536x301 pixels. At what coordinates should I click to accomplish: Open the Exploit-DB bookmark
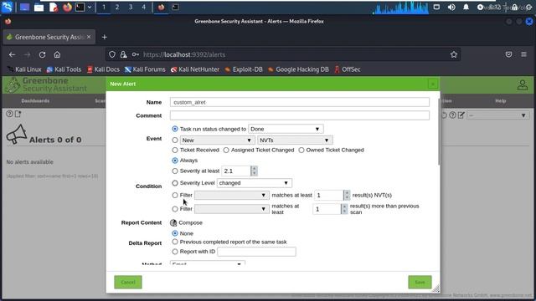[x=244, y=69]
